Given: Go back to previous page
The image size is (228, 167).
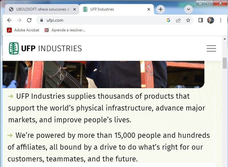Looking at the screenshot, I should (9, 20).
